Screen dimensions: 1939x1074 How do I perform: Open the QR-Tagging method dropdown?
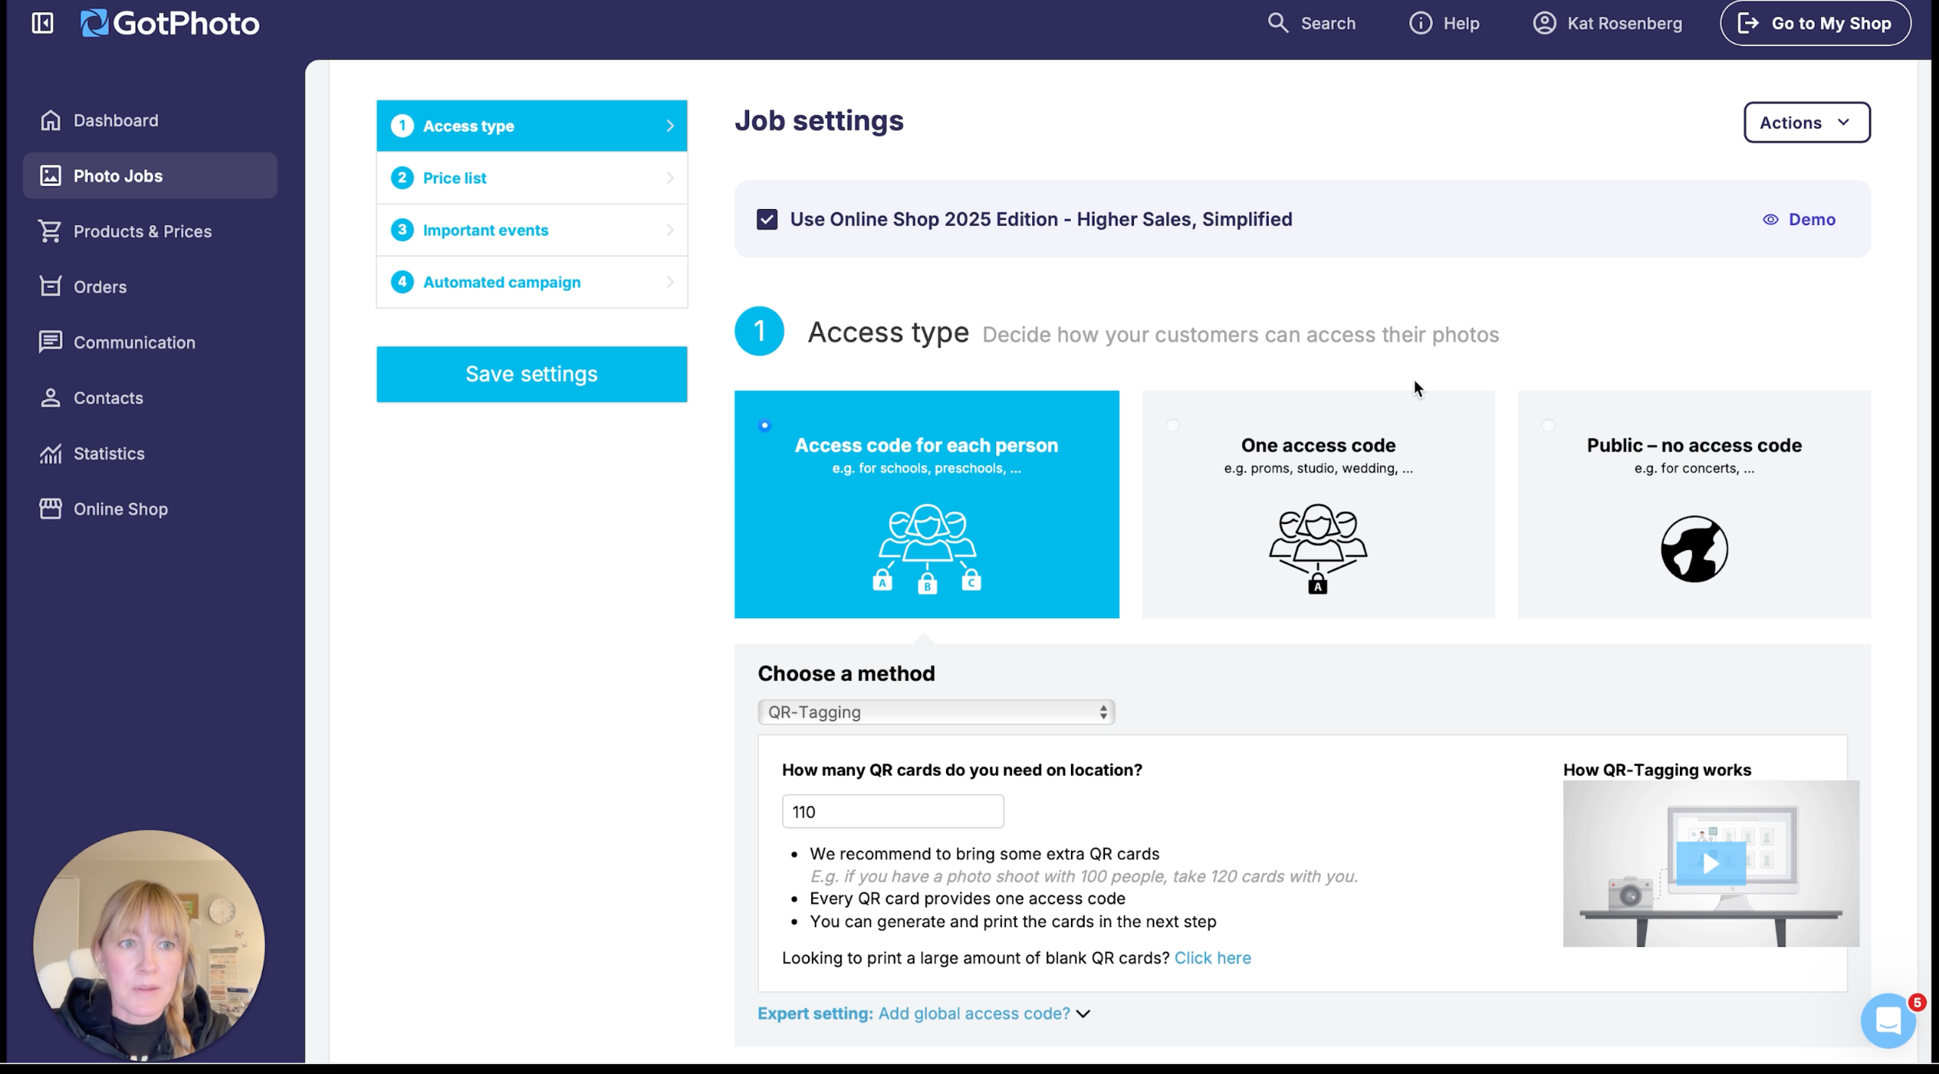point(935,712)
